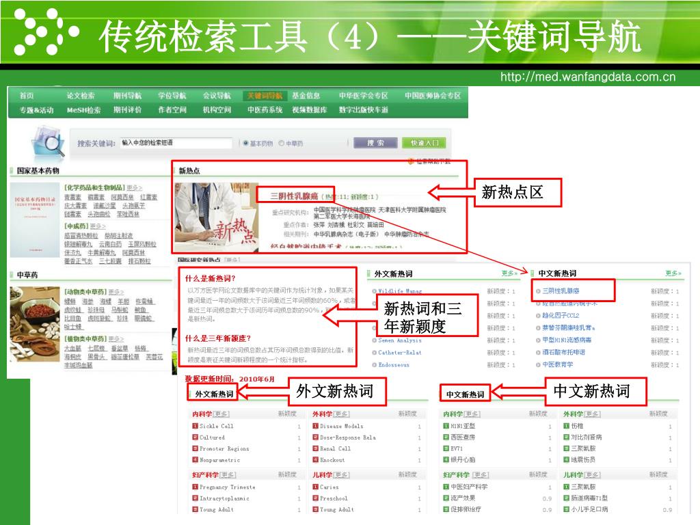Open the 云南白药 drug link
The image size is (700, 525).
coord(110,244)
